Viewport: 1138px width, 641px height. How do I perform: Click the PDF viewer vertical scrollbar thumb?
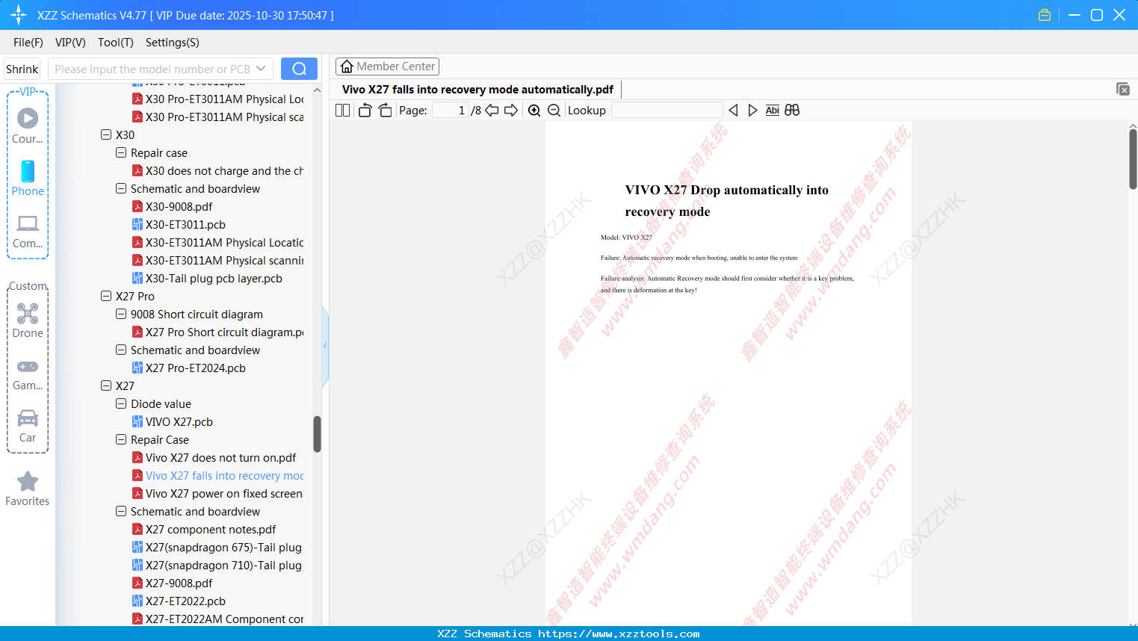[1133, 159]
